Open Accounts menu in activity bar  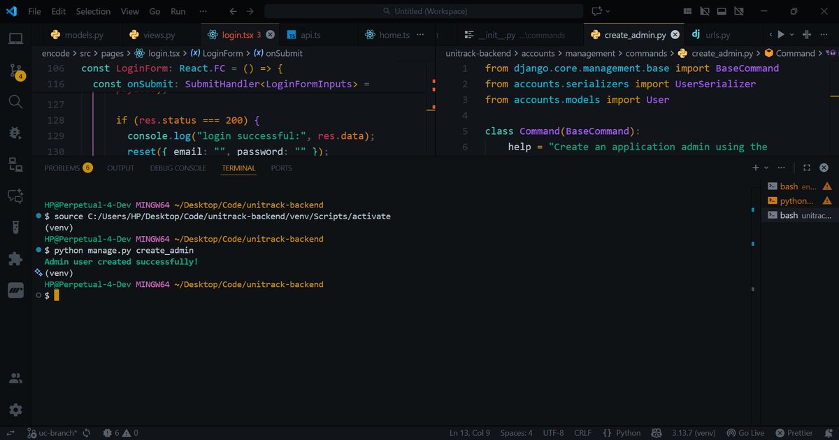pyautogui.click(x=15, y=379)
